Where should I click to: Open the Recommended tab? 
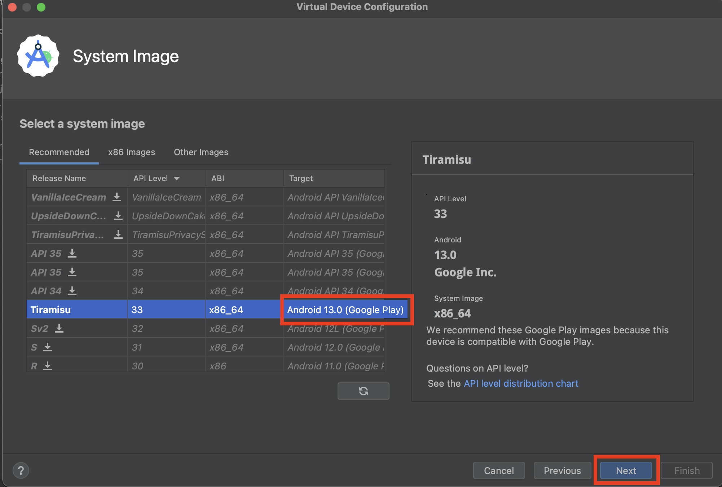59,152
